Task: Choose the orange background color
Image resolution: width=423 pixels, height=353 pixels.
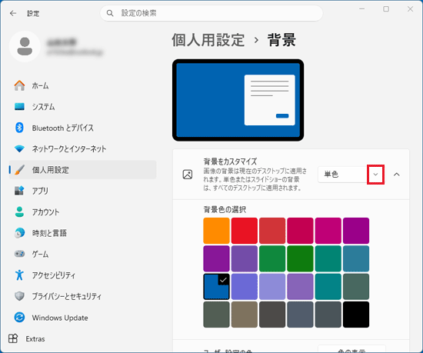Action: coord(216,231)
